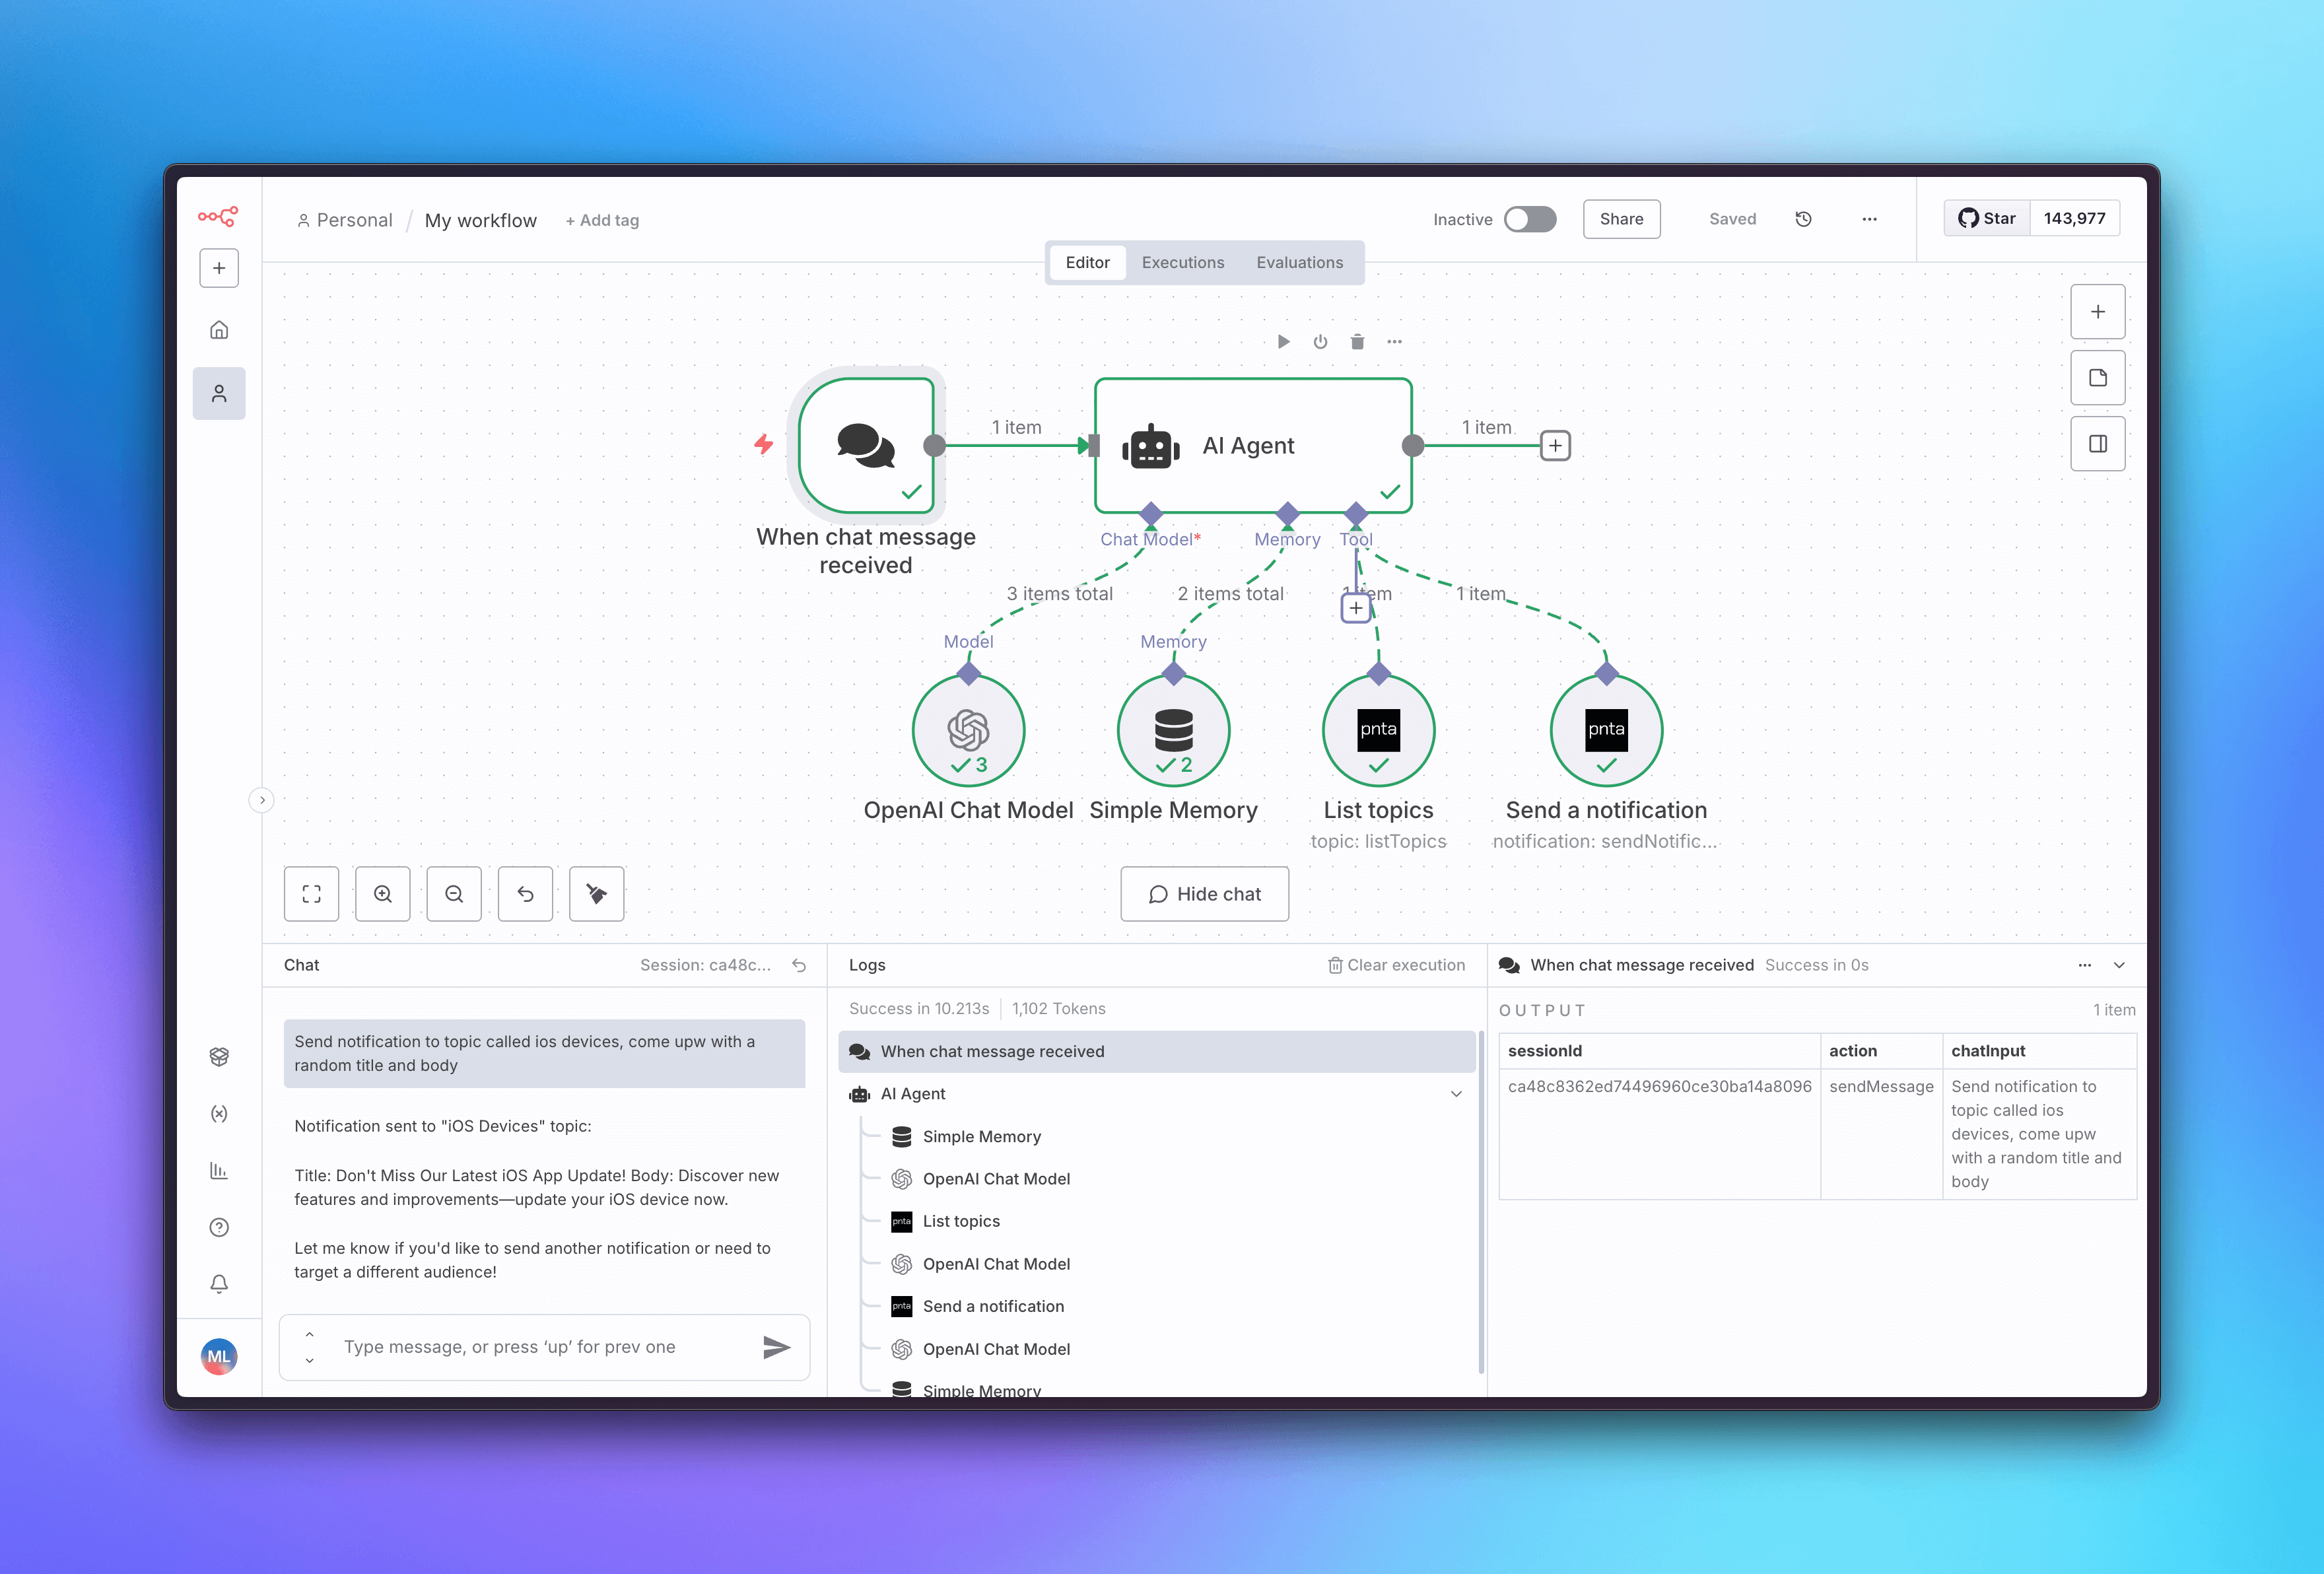Image resolution: width=2324 pixels, height=1574 pixels.
Task: Run the AI Agent node via play icon
Action: click(1283, 341)
